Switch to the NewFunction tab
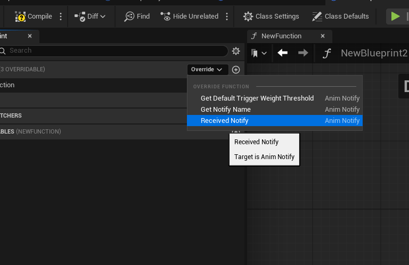The width and height of the screenshot is (409, 265). (281, 36)
